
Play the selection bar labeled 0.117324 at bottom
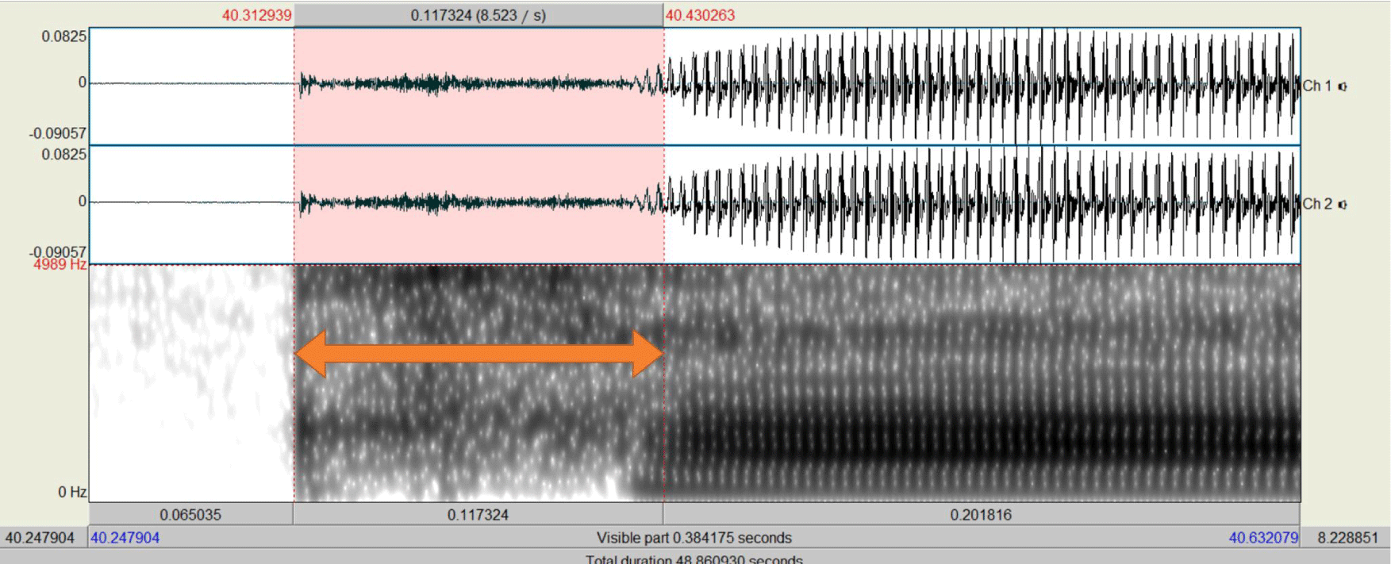[x=478, y=514]
